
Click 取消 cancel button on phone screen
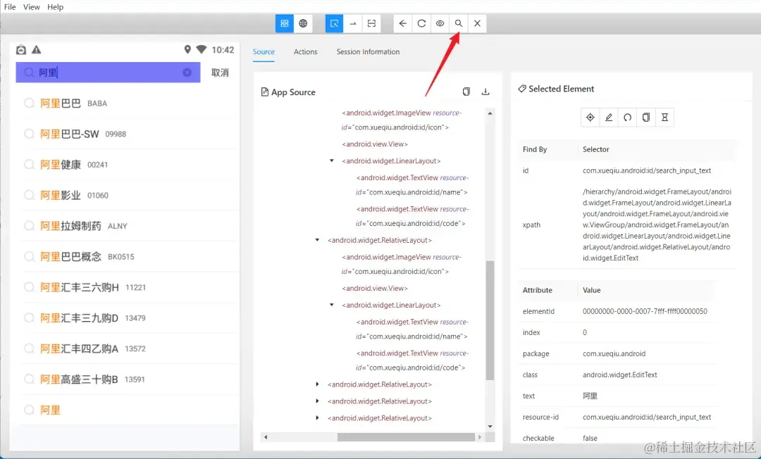click(x=220, y=73)
